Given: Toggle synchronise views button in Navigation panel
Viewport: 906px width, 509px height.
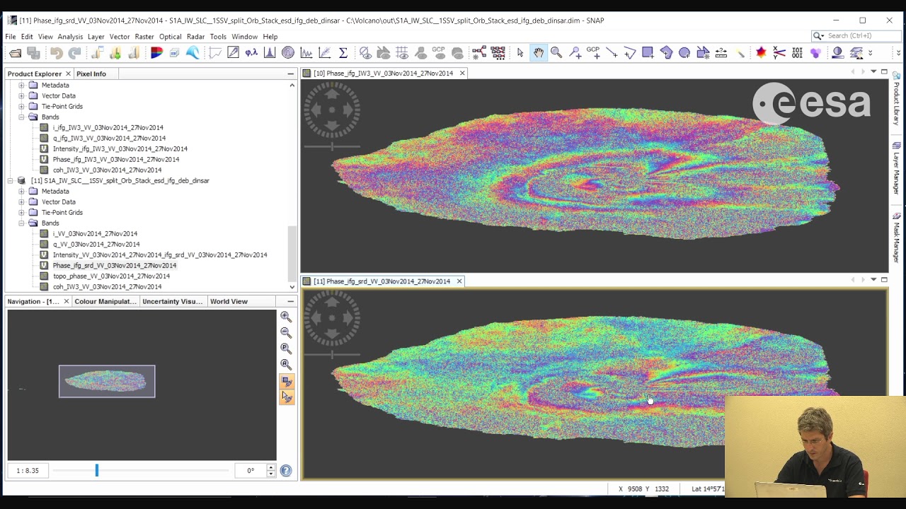Looking at the screenshot, I should [286, 381].
